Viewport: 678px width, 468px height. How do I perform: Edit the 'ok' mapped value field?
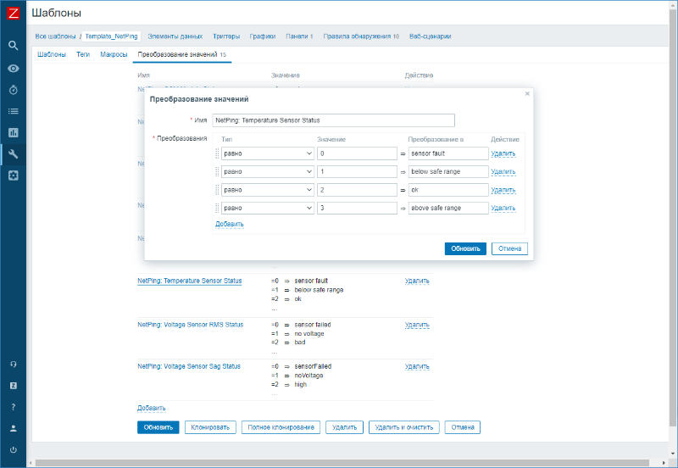point(448,190)
